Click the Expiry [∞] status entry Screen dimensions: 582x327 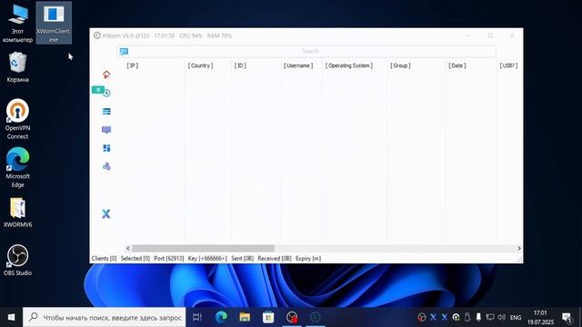click(x=308, y=258)
